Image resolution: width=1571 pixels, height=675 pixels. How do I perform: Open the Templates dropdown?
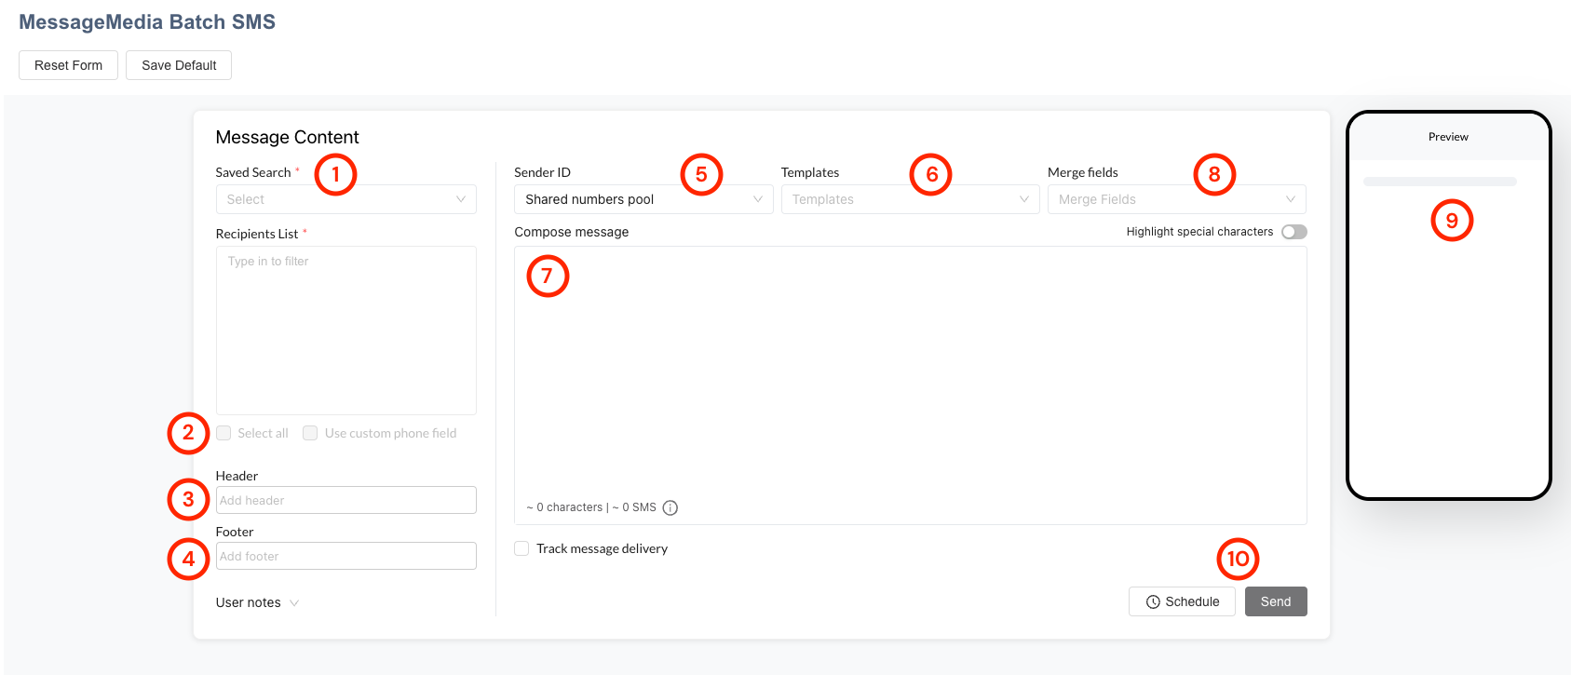[x=910, y=199]
